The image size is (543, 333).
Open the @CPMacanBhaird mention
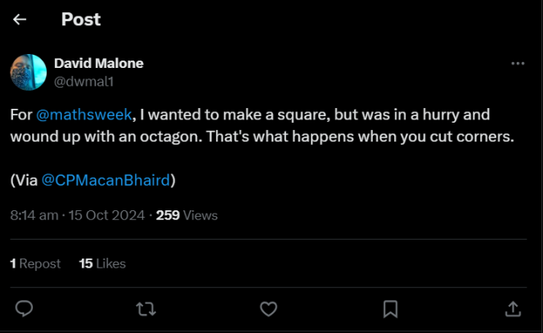[x=105, y=179]
